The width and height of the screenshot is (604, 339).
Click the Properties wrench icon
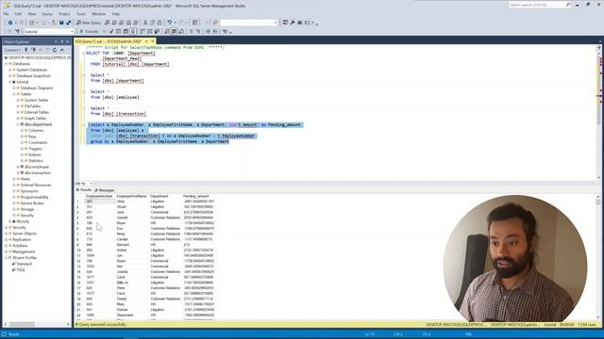[293, 23]
